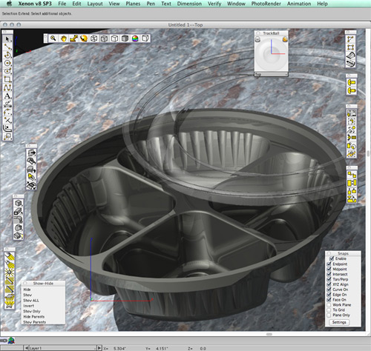Click the top surface extrude tool
The height and width of the screenshot is (351, 371).
(31, 153)
